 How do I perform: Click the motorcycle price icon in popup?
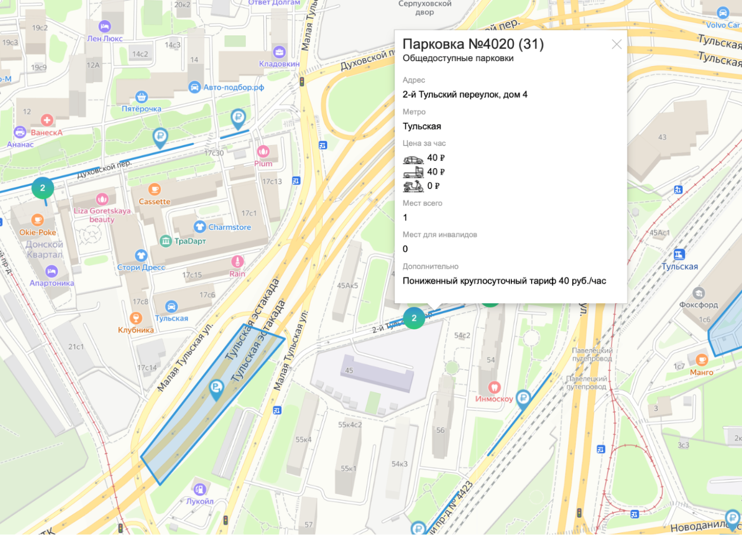(413, 186)
